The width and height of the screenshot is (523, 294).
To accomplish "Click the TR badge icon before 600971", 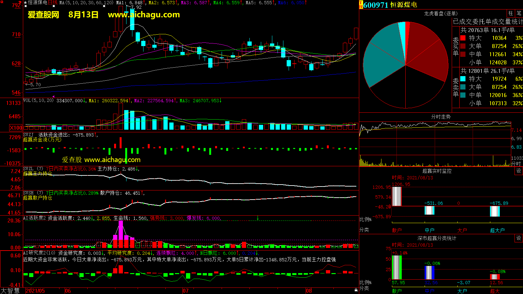I will (x=361, y=5).
